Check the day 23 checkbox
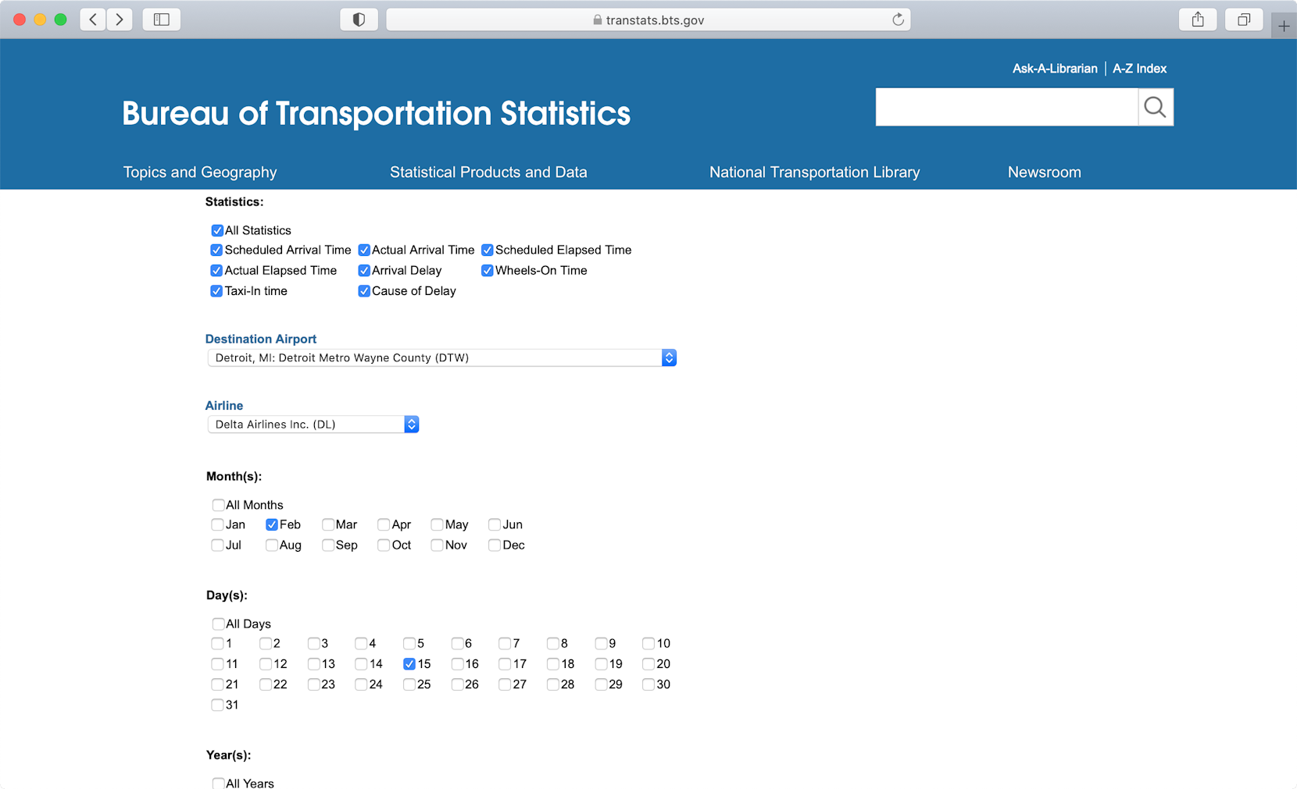The height and width of the screenshot is (789, 1297). (313, 684)
